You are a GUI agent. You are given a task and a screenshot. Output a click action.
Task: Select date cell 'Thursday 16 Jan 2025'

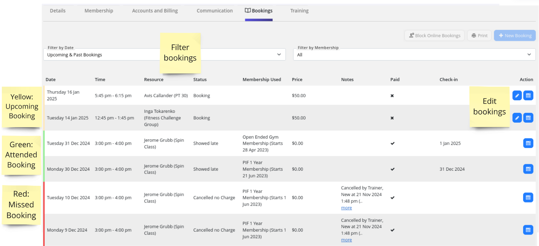click(63, 95)
